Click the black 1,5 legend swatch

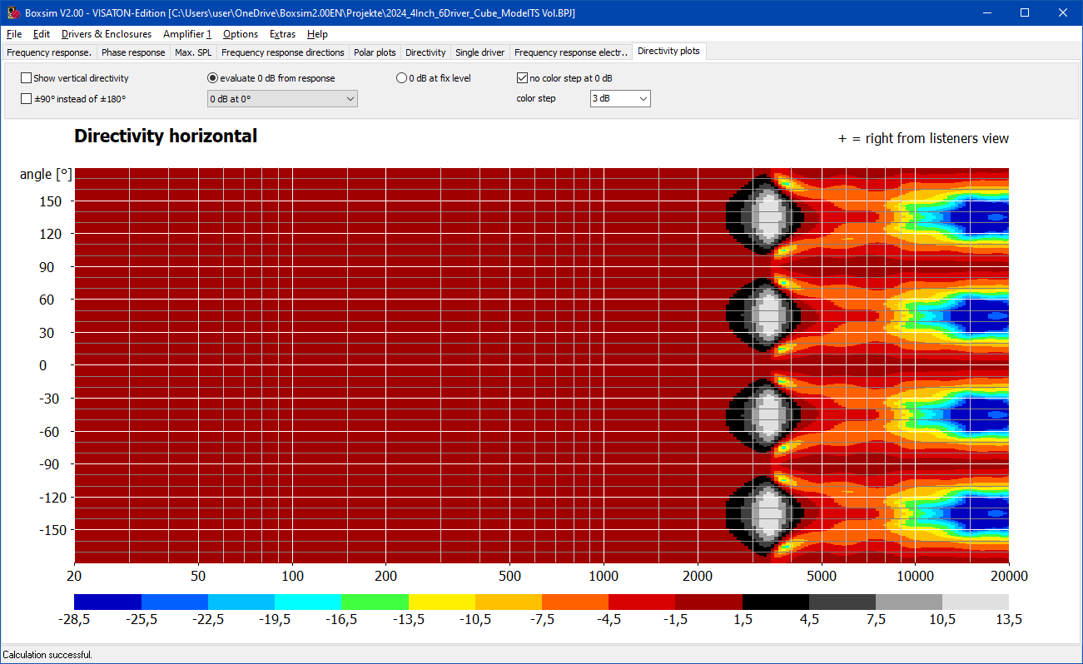pos(776,602)
